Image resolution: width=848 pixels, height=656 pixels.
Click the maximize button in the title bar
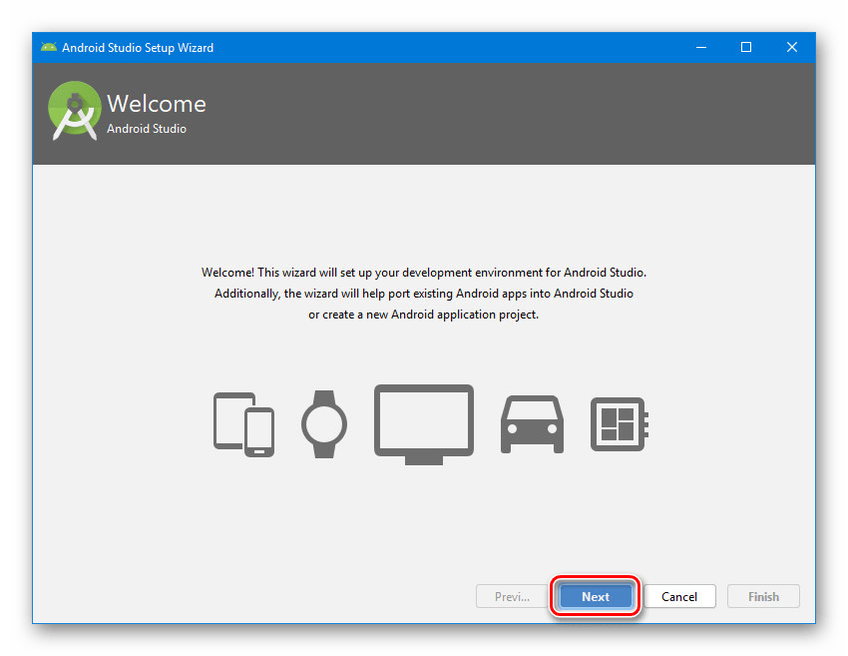746,47
